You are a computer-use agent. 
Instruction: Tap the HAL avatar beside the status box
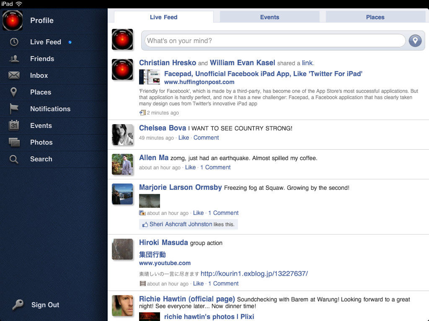coord(122,39)
